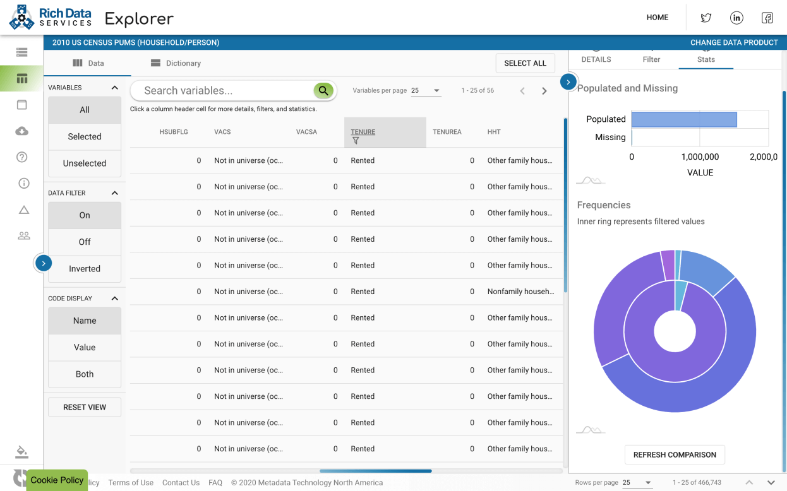This screenshot has width=787, height=491.
Task: Click the HHT column header
Action: (x=494, y=132)
